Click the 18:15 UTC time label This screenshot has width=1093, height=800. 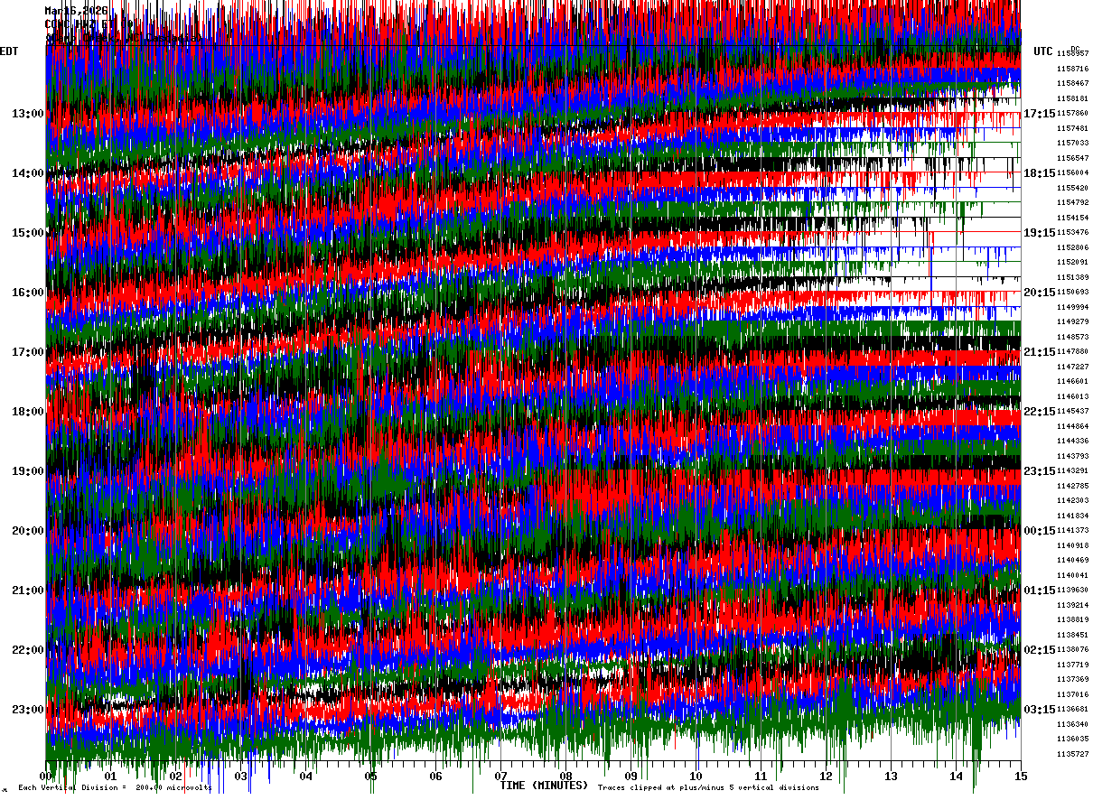pos(1040,173)
